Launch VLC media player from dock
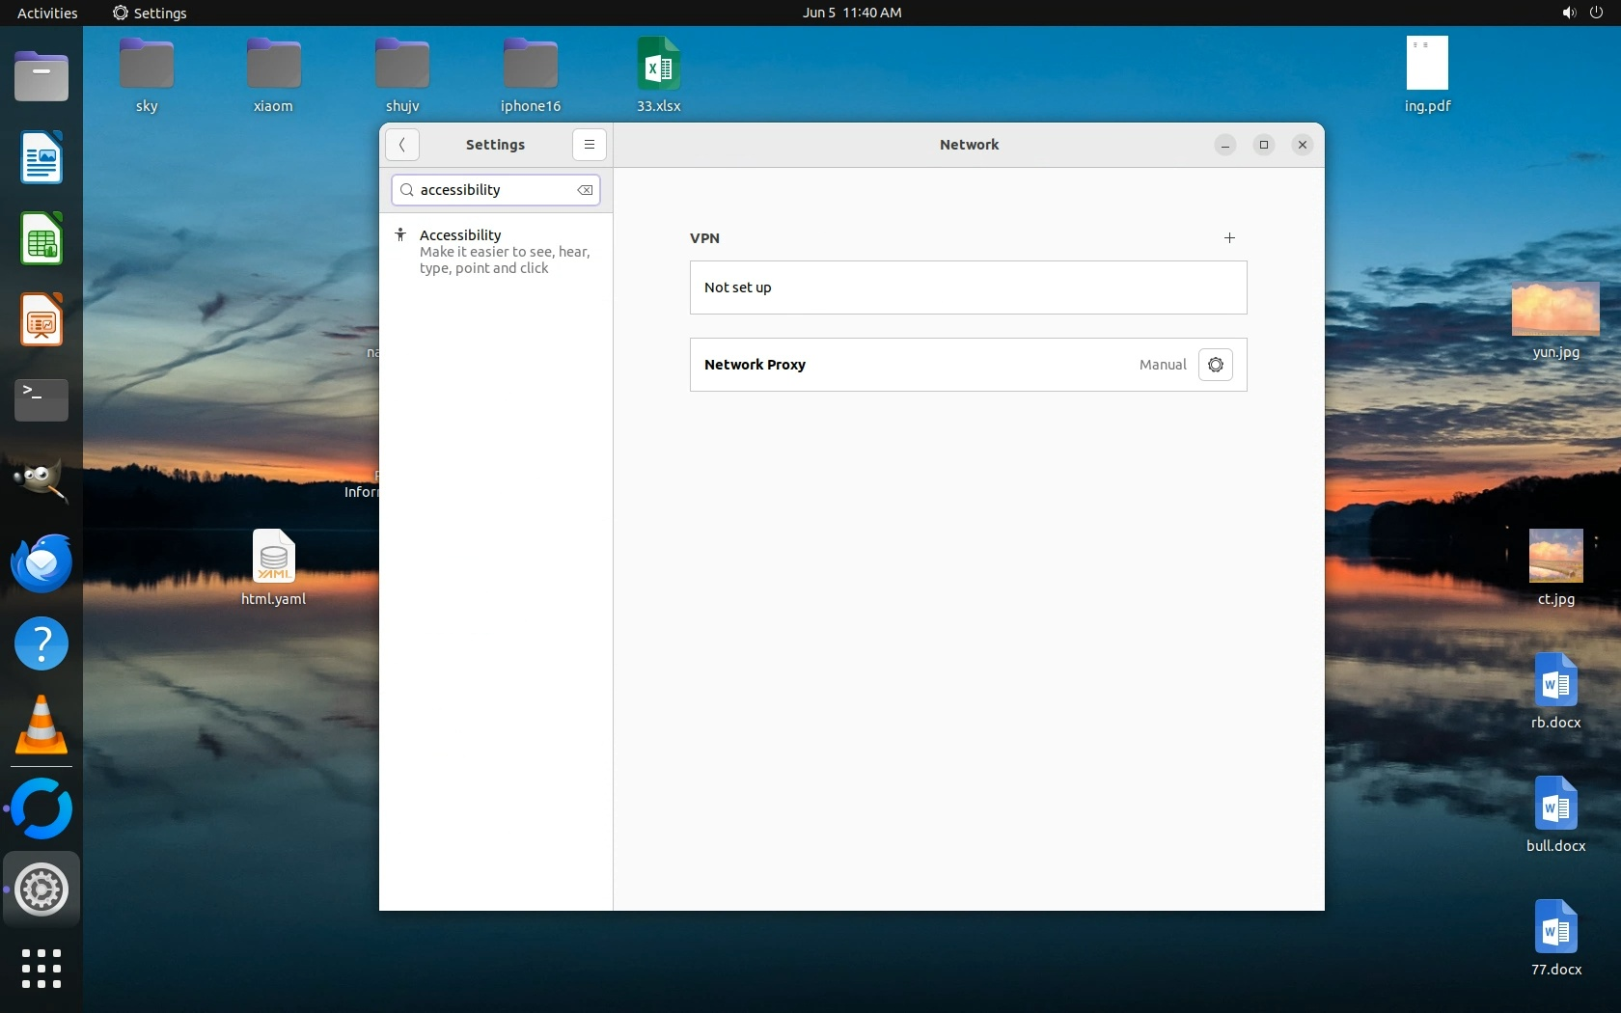Image resolution: width=1621 pixels, height=1013 pixels. (41, 726)
